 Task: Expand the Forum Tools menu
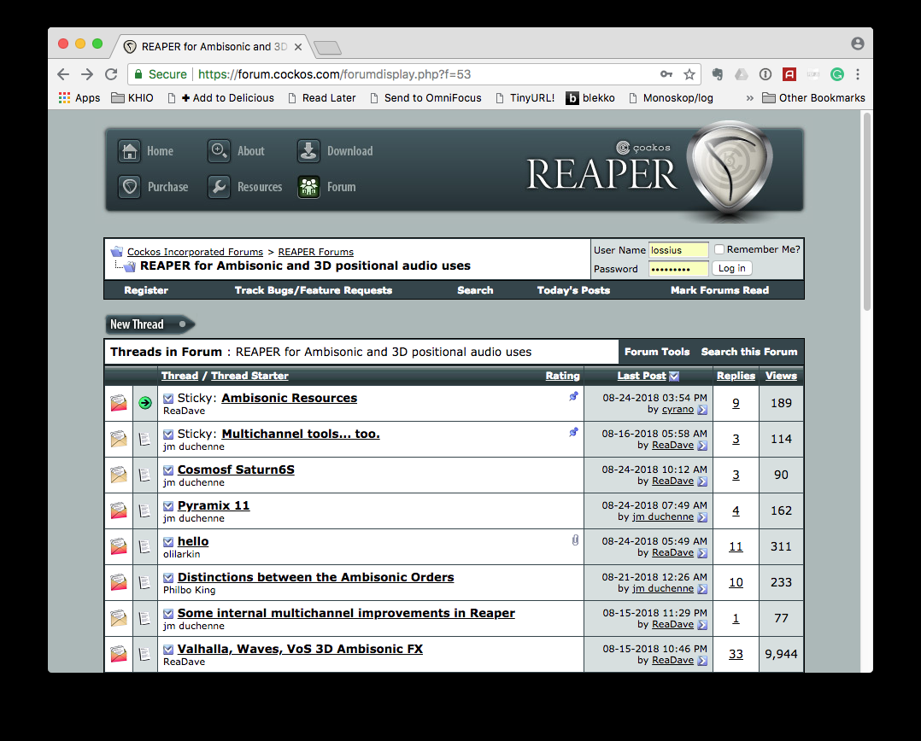pos(656,352)
